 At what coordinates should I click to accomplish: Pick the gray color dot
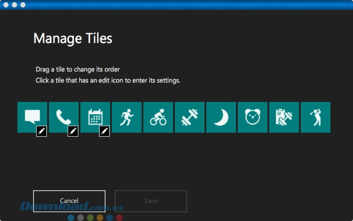[80, 217]
